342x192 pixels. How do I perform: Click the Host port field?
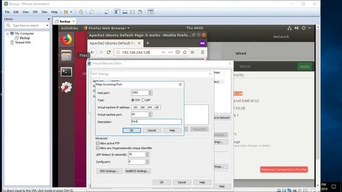(x=139, y=93)
